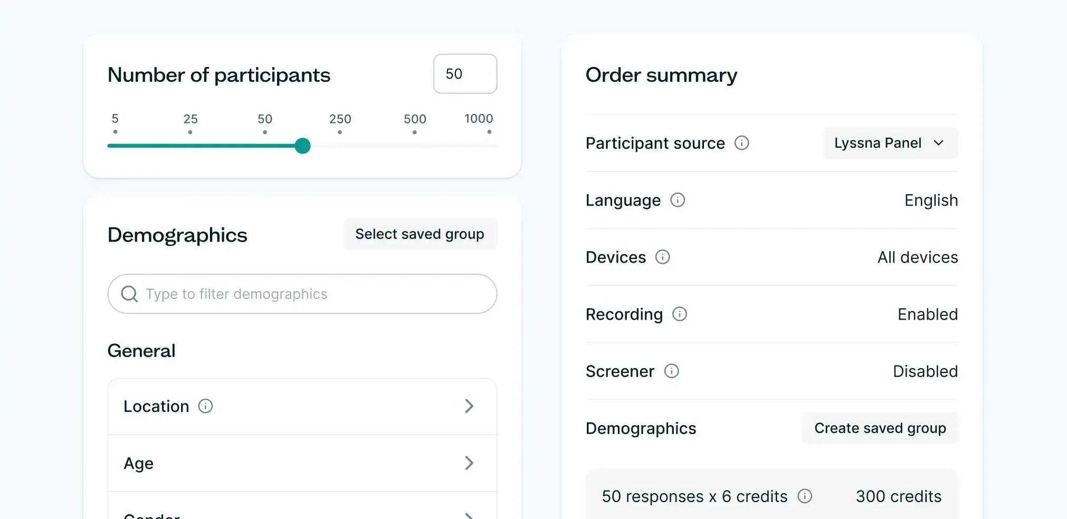Click the Devices info icon

(x=662, y=257)
